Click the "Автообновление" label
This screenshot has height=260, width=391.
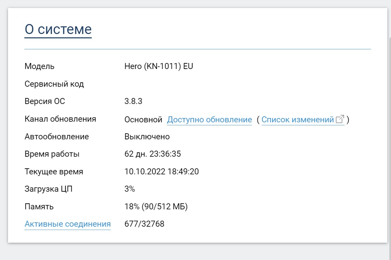point(57,137)
